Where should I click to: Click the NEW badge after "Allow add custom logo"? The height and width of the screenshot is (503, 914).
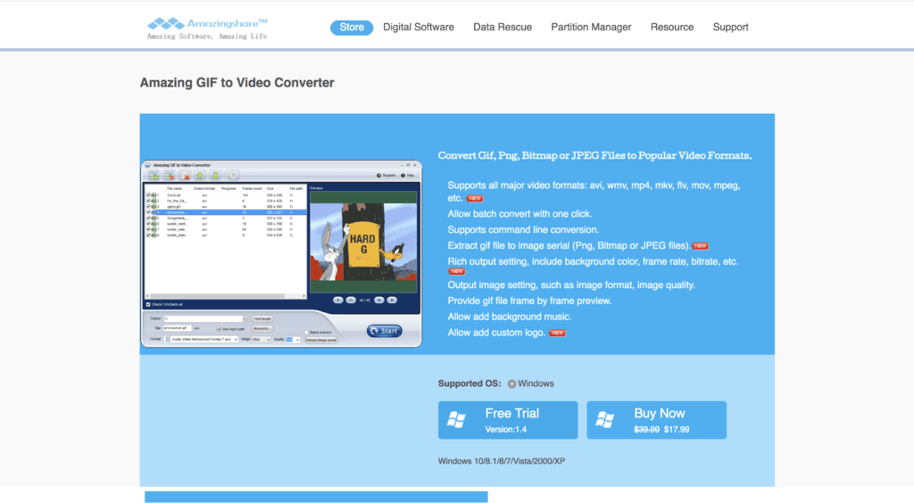[557, 333]
